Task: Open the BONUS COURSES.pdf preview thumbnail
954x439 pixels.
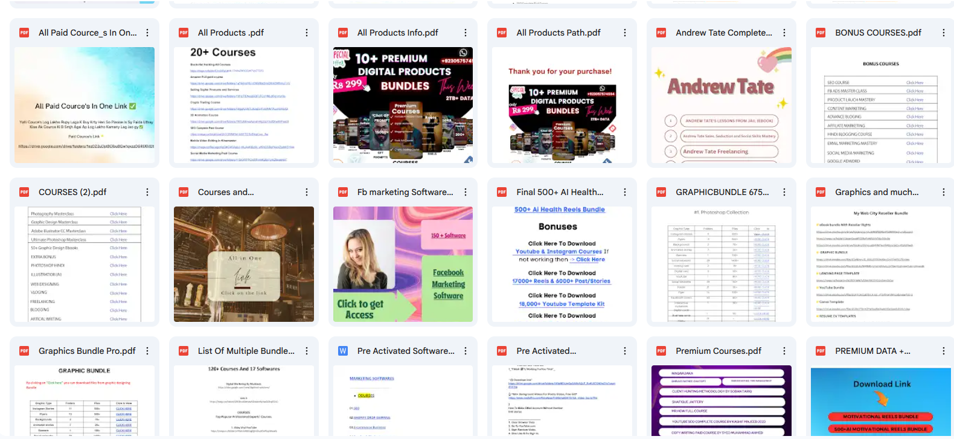Action: 881,105
